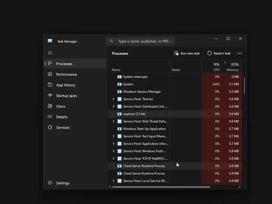This screenshot has height=204, width=272.
Task: Click the Restart task button
Action: click(x=219, y=53)
